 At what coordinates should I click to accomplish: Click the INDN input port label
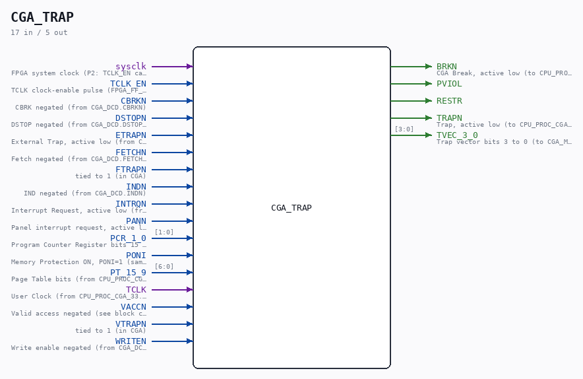tap(136, 186)
